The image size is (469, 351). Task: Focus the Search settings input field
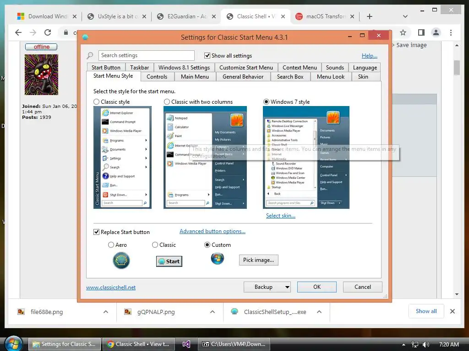[x=146, y=55]
